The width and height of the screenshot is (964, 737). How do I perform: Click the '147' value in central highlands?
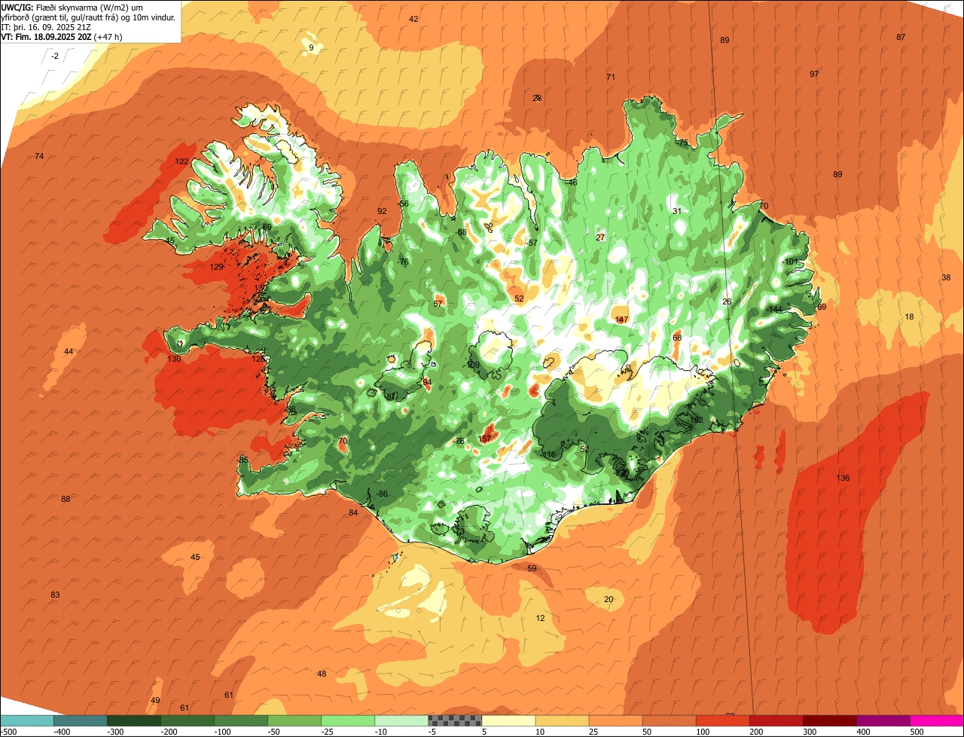tap(621, 320)
